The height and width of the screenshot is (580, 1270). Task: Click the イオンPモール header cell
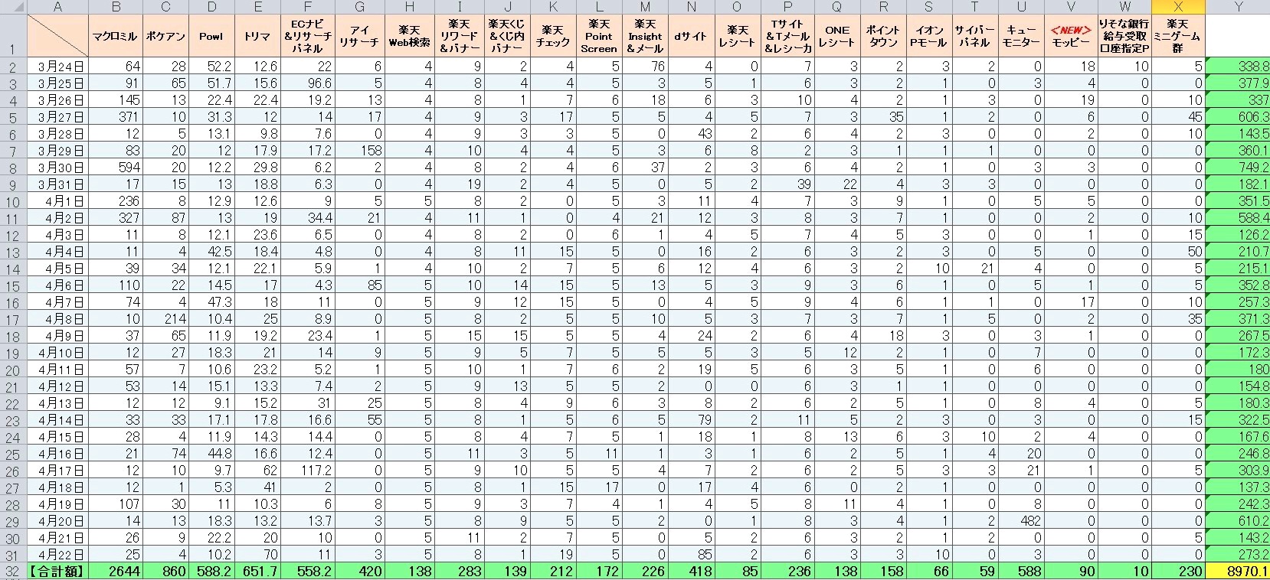click(929, 36)
